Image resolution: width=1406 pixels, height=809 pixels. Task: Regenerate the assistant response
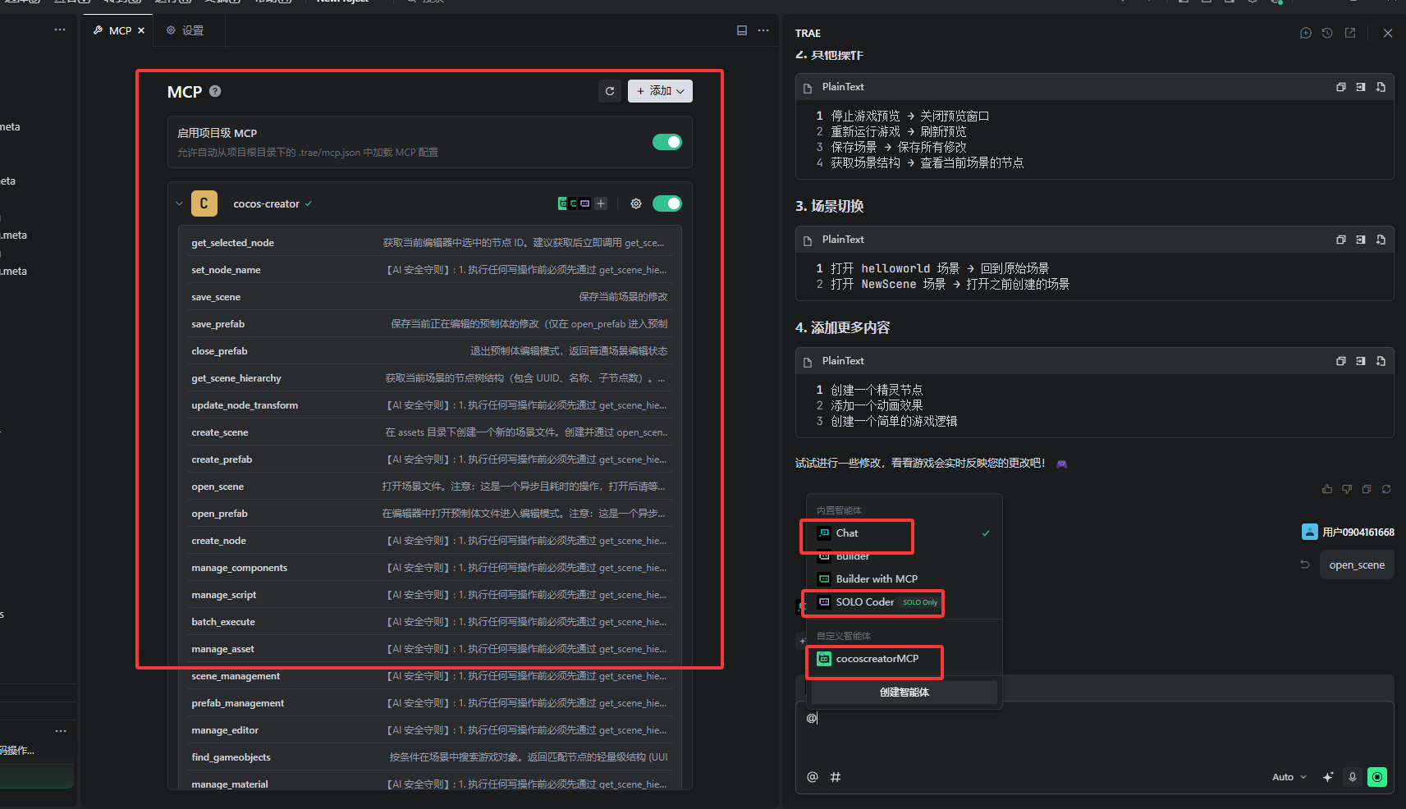(1386, 489)
